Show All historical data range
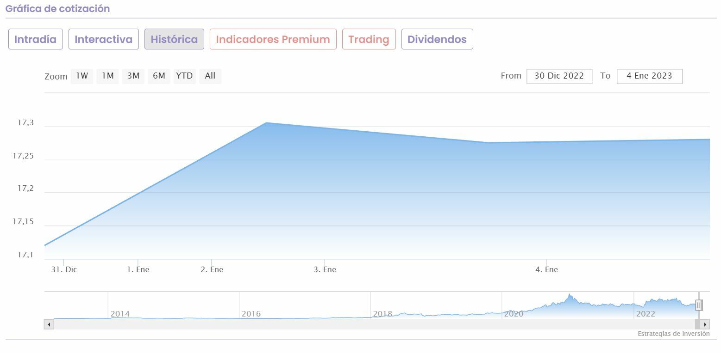This screenshot has width=721, height=353. pos(210,76)
